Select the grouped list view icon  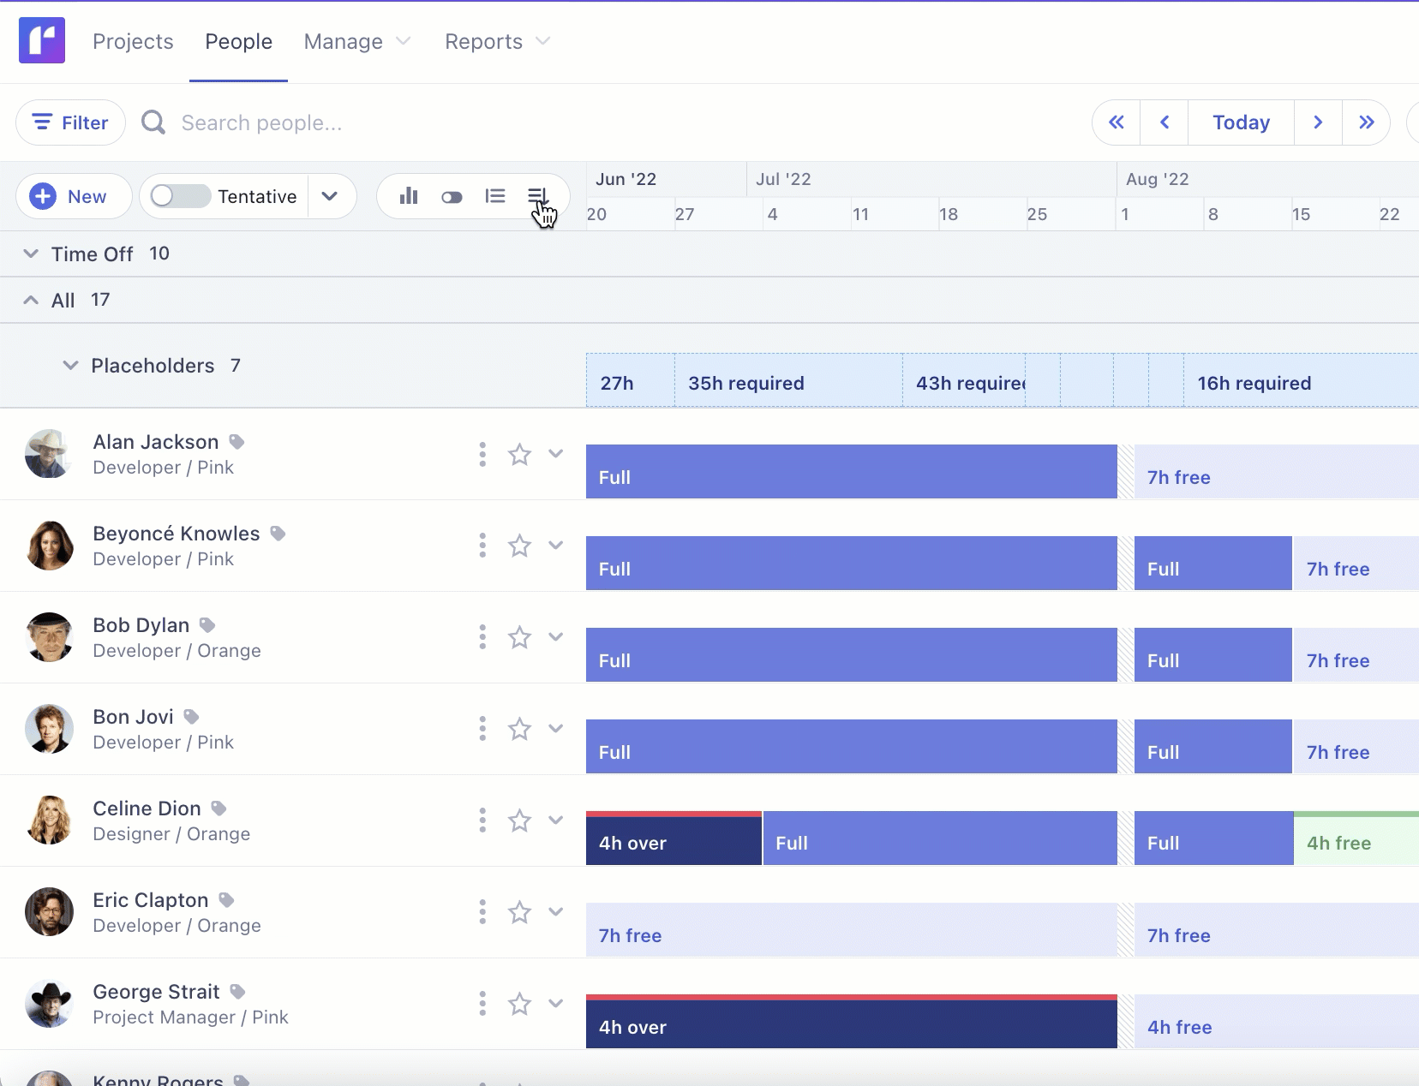click(496, 196)
